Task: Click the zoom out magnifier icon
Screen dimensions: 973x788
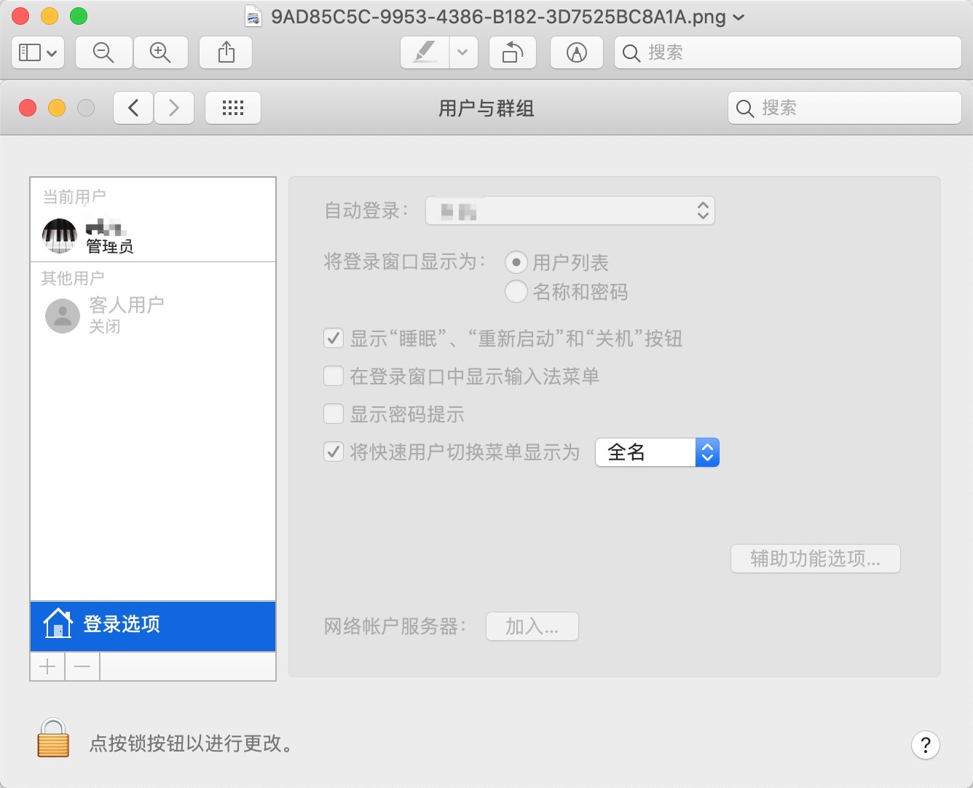Action: click(103, 52)
